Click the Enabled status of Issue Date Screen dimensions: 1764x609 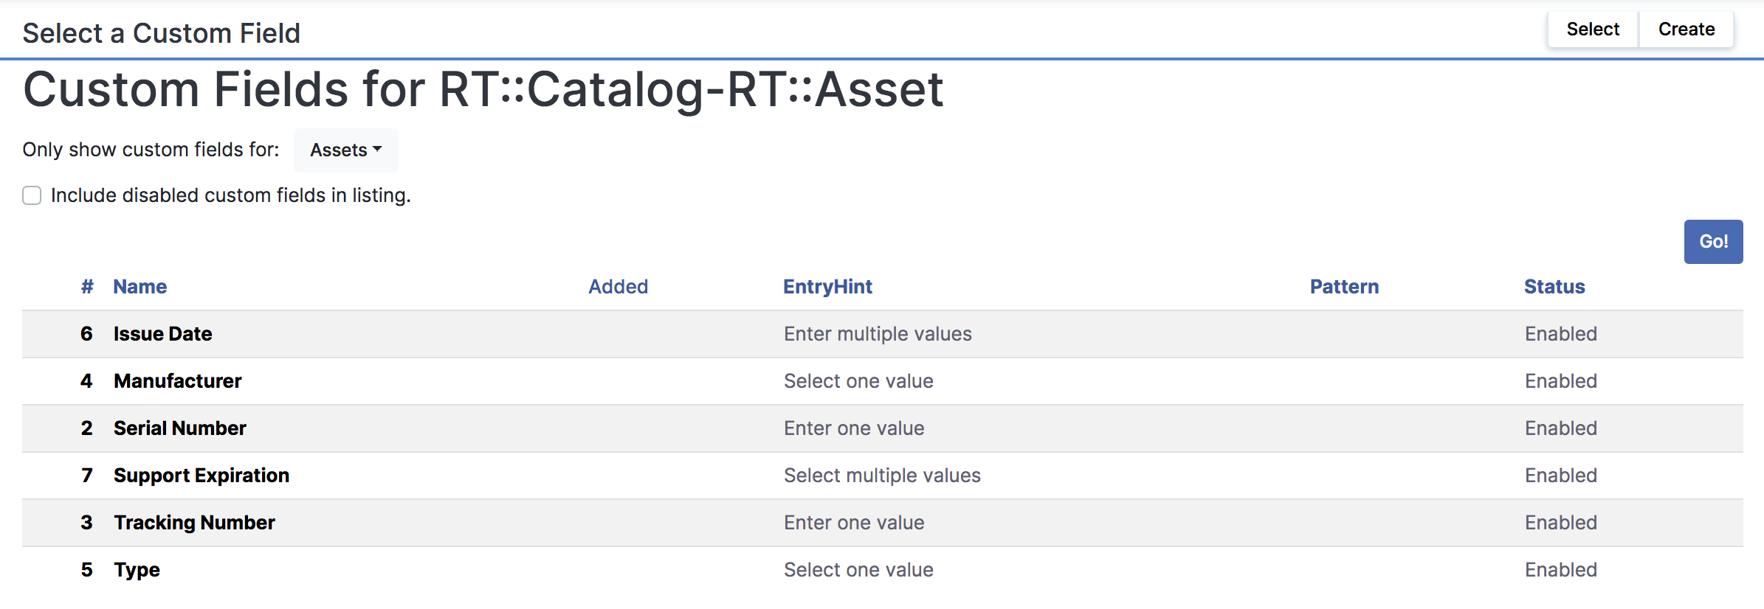pos(1560,333)
